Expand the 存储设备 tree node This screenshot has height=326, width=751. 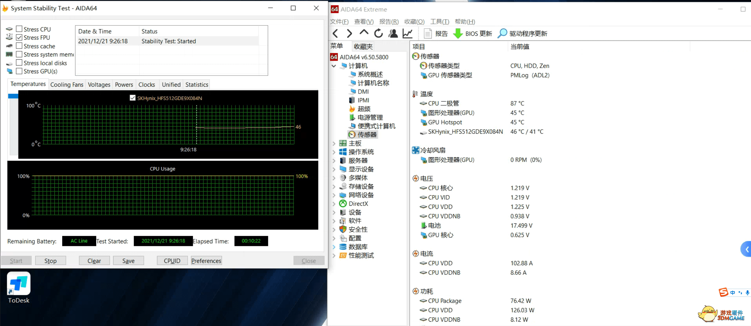pyautogui.click(x=334, y=186)
